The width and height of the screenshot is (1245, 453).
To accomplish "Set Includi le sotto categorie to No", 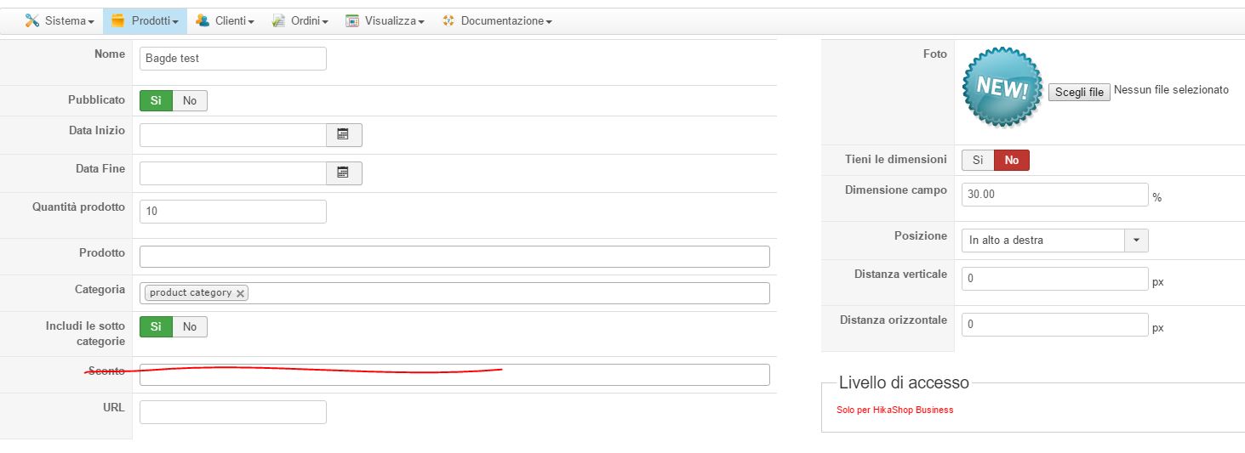I will 190,326.
